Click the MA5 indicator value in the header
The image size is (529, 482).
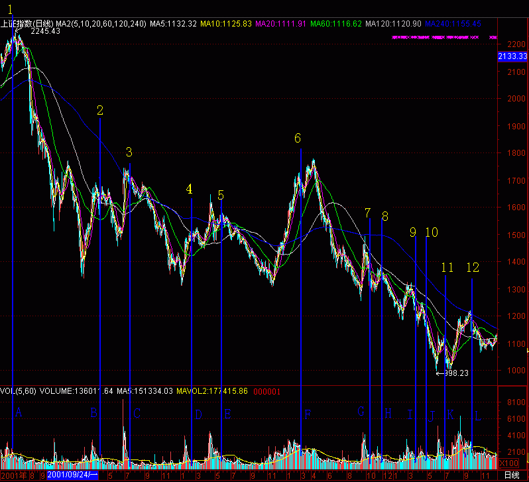(x=173, y=23)
